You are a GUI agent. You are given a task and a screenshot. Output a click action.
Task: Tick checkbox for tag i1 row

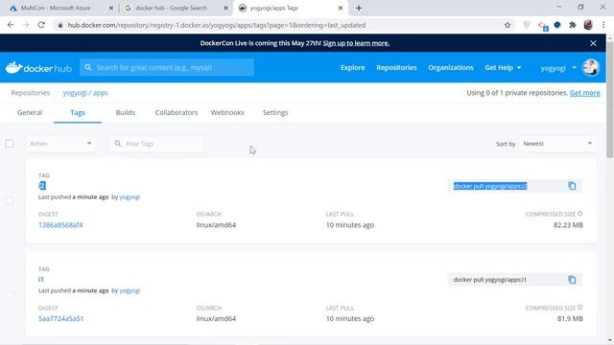pyautogui.click(x=10, y=295)
